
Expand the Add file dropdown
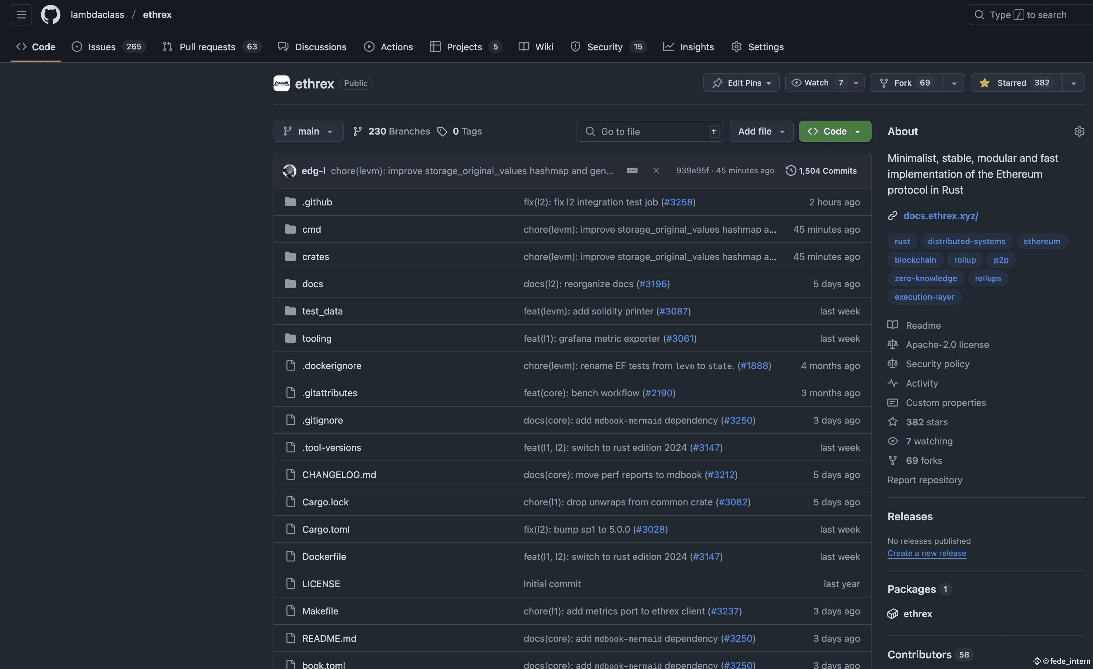coord(761,131)
